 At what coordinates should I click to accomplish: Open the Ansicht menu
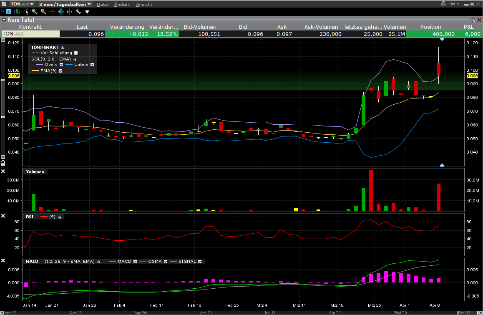tap(144, 4)
